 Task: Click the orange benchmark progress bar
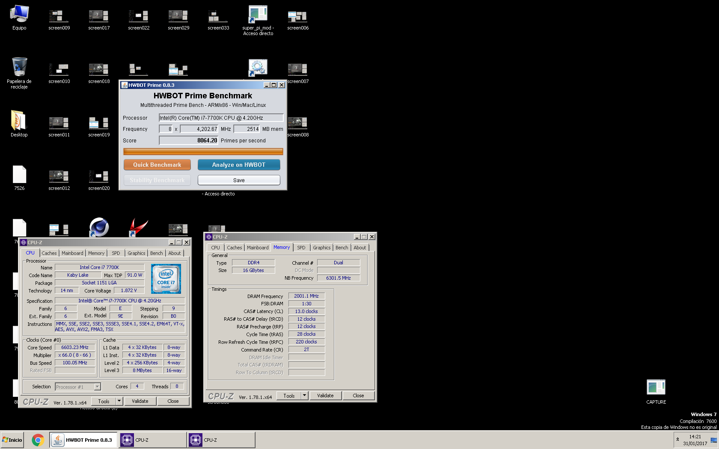click(203, 151)
